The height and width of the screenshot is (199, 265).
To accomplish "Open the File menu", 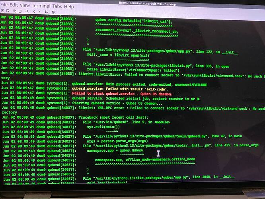I will (4, 5).
